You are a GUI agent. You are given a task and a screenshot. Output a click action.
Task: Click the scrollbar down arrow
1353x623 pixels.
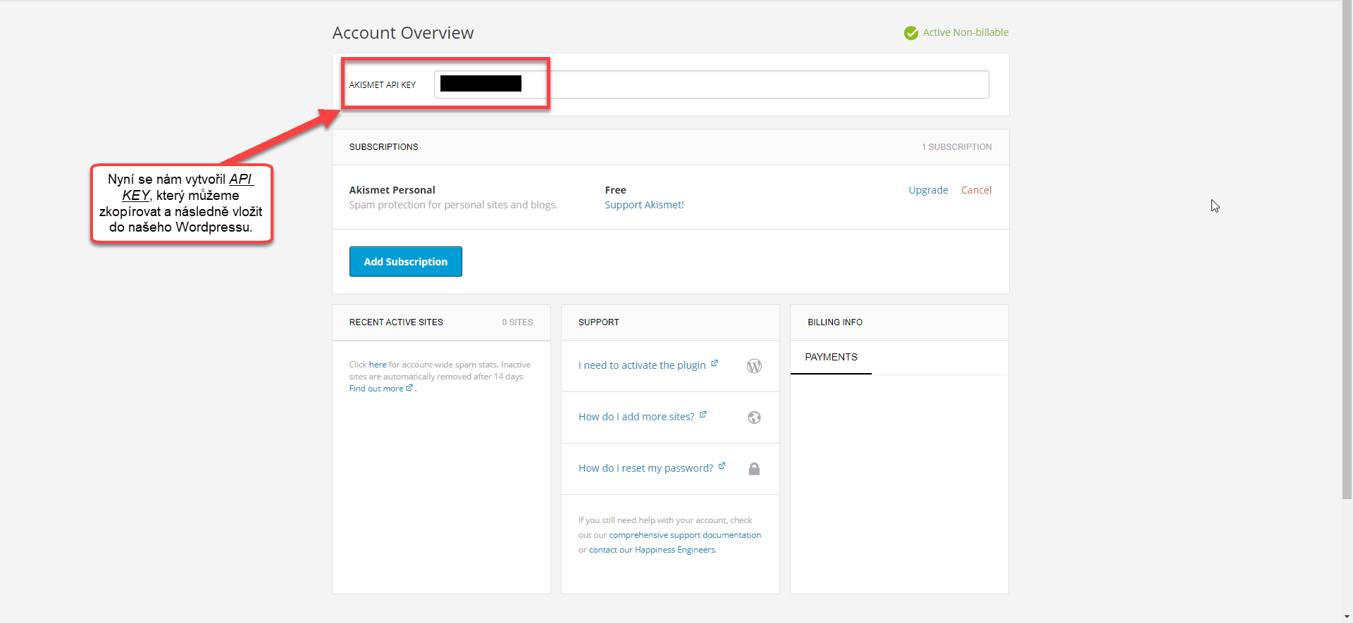pos(1347,617)
